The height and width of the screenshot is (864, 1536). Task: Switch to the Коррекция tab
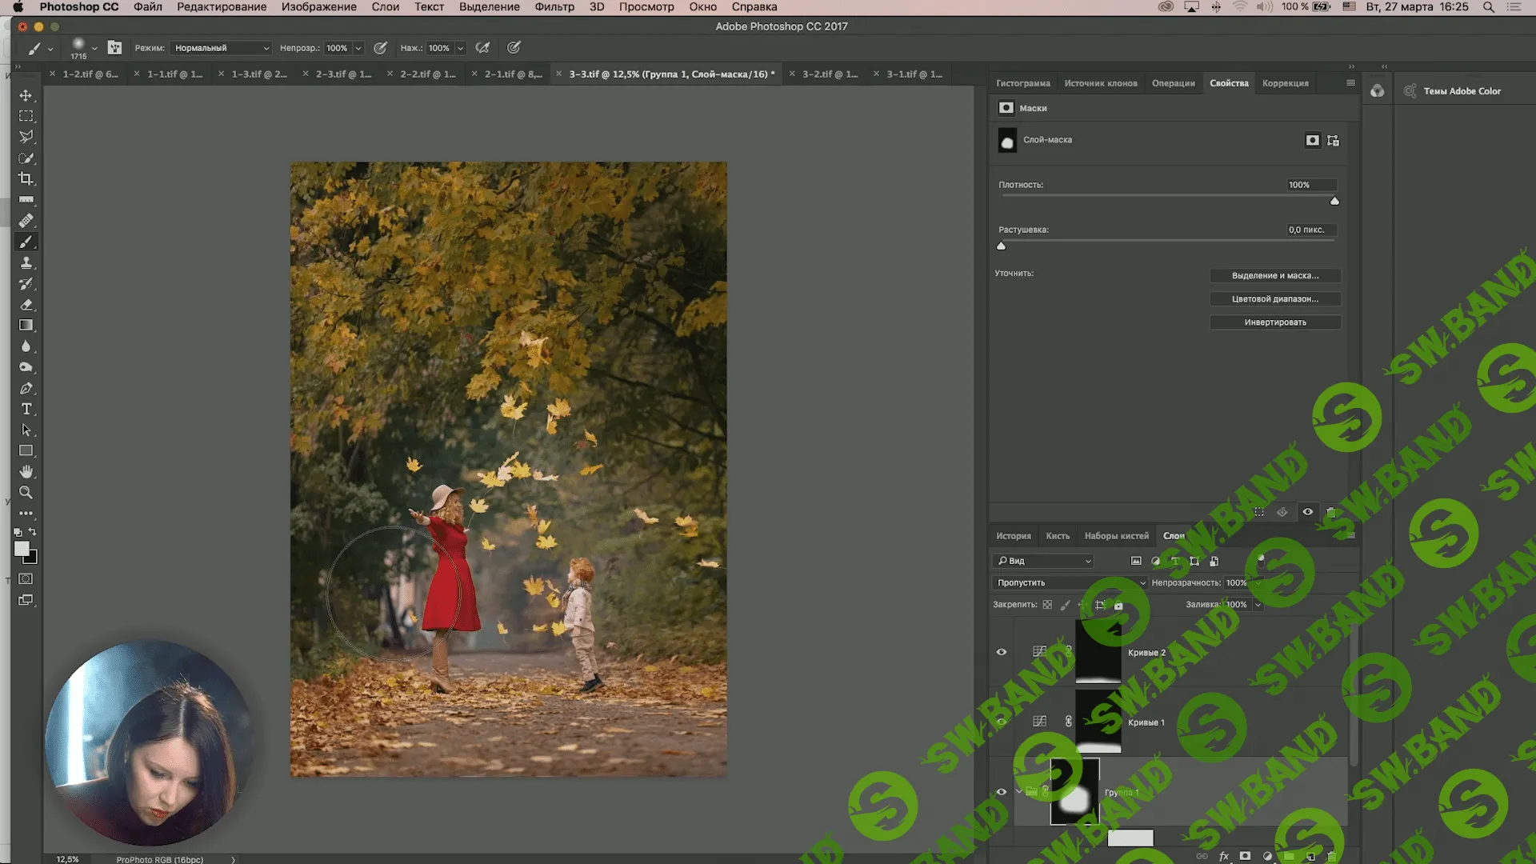1285,83
